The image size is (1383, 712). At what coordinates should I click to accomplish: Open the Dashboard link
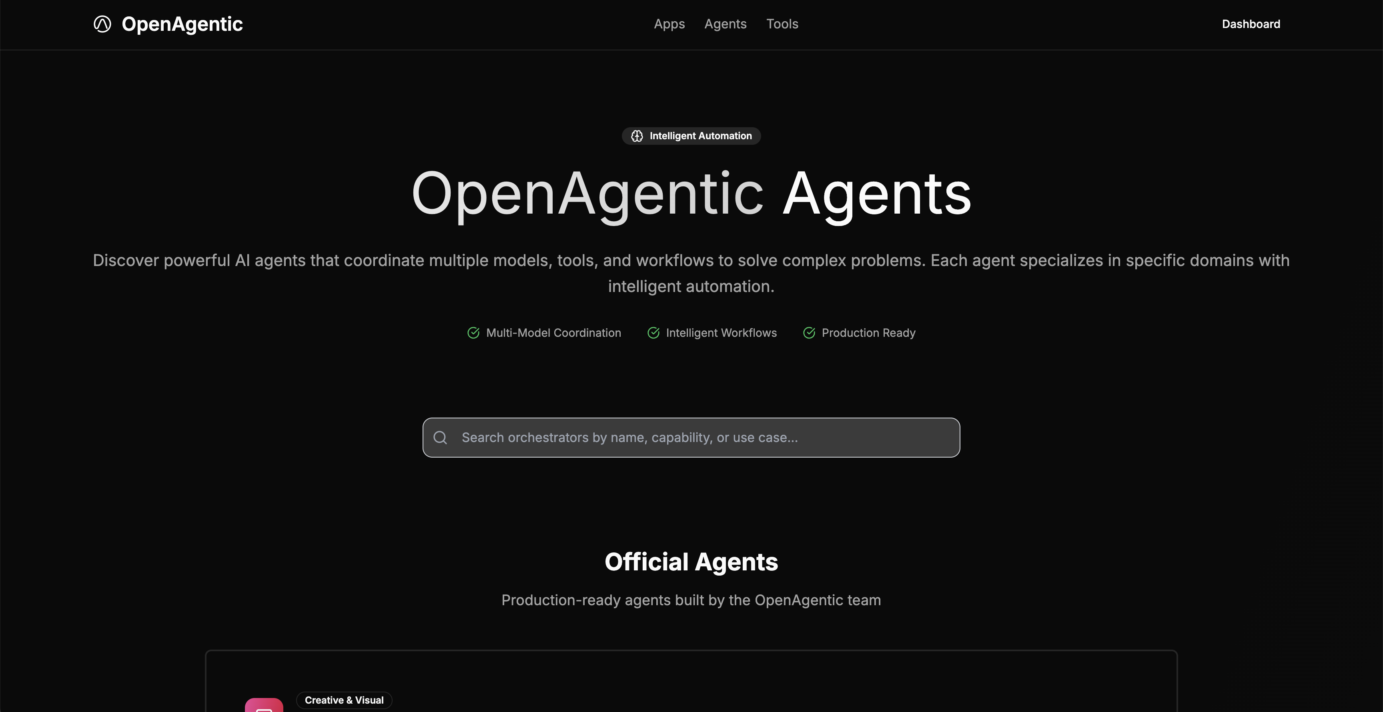[1251, 24]
